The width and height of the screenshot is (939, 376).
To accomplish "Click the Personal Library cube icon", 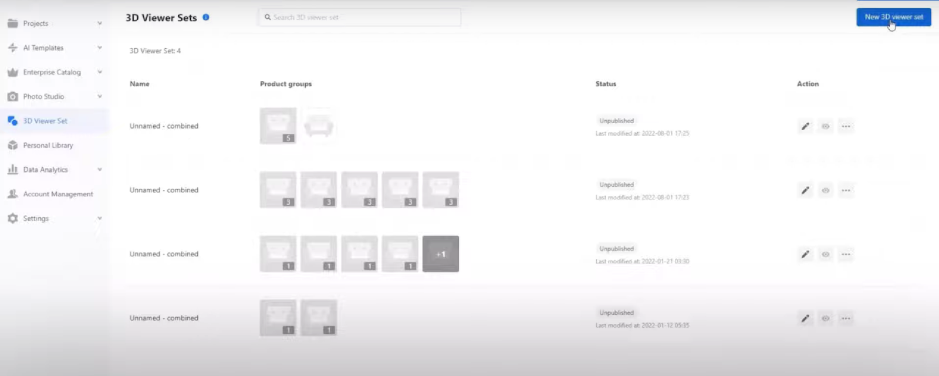I will 12,145.
